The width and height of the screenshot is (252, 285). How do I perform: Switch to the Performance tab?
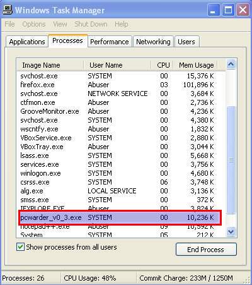110,42
